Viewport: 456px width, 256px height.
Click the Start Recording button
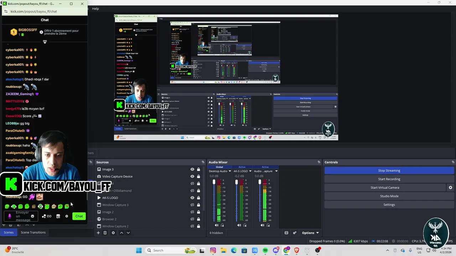coord(389,179)
